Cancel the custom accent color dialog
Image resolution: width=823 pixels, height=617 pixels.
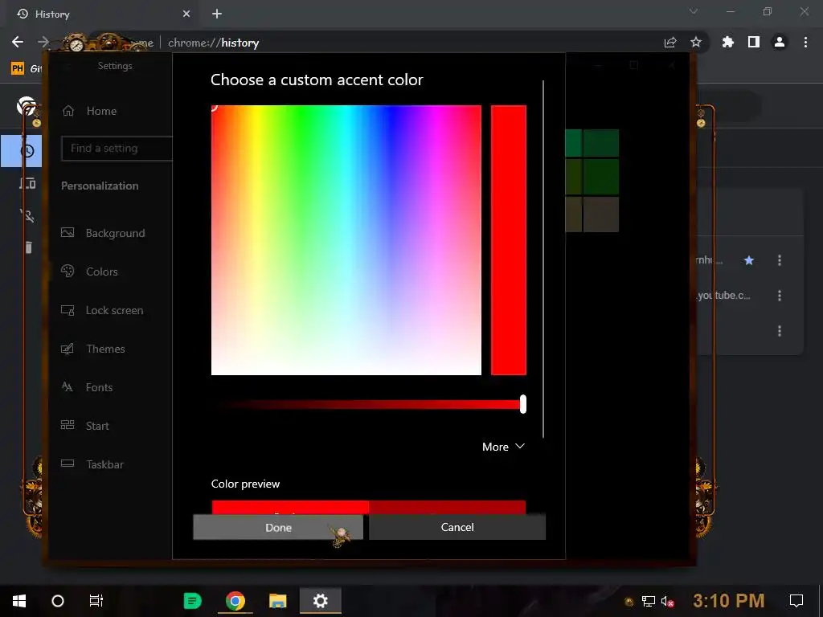pyautogui.click(x=457, y=527)
